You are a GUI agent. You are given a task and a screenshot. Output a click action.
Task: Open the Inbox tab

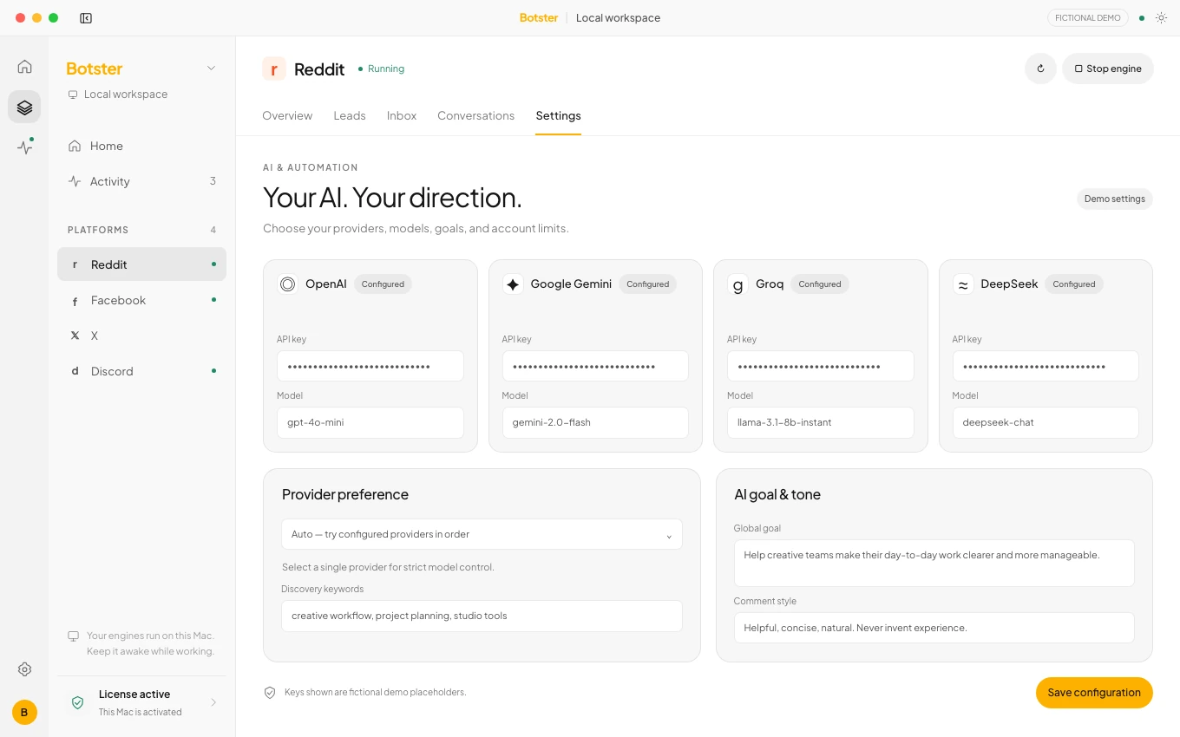(402, 116)
